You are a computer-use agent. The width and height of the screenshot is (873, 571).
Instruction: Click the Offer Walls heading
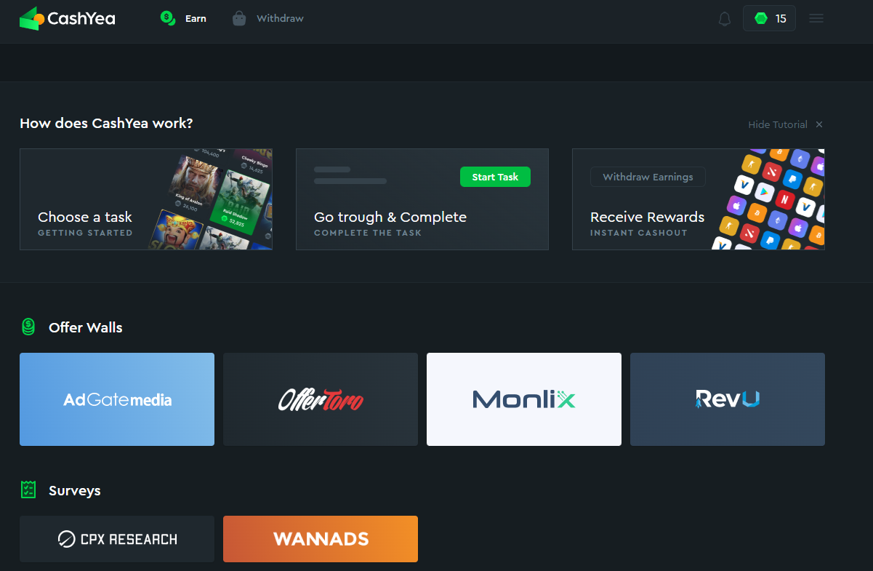click(86, 327)
